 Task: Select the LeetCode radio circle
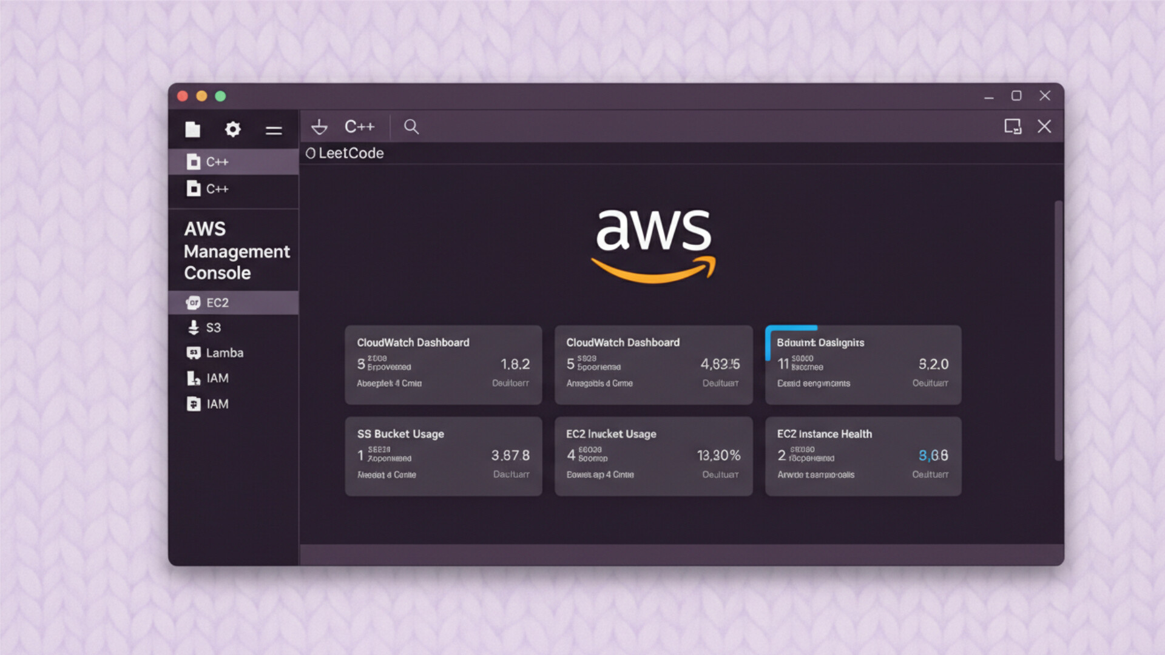pyautogui.click(x=310, y=153)
